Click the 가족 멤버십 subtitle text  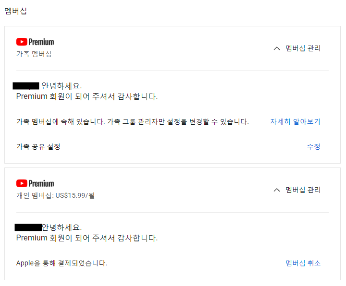click(x=34, y=54)
